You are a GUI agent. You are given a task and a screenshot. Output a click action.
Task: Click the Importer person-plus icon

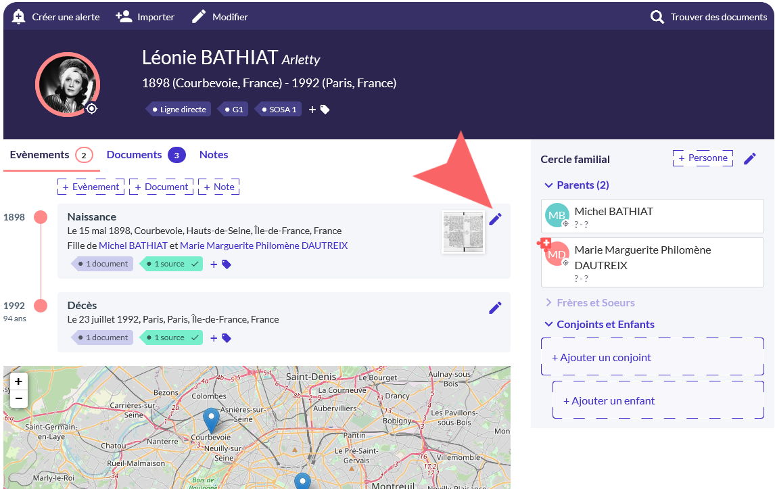click(124, 17)
